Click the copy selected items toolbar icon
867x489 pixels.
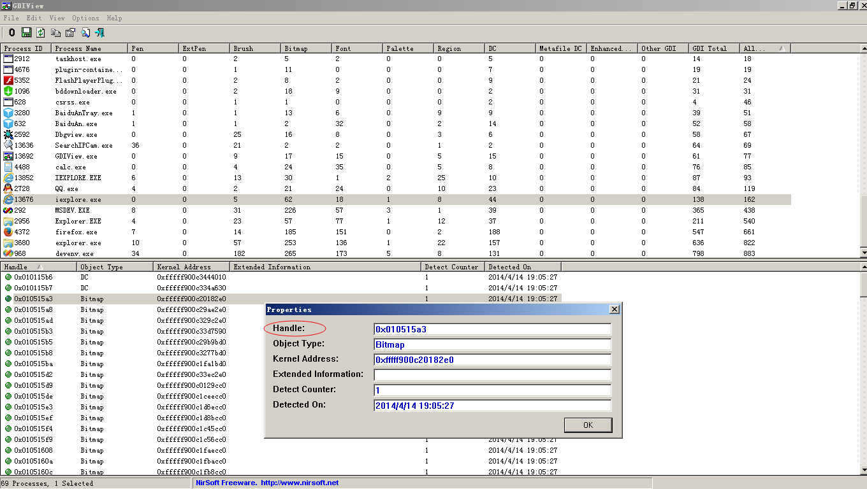pos(55,32)
